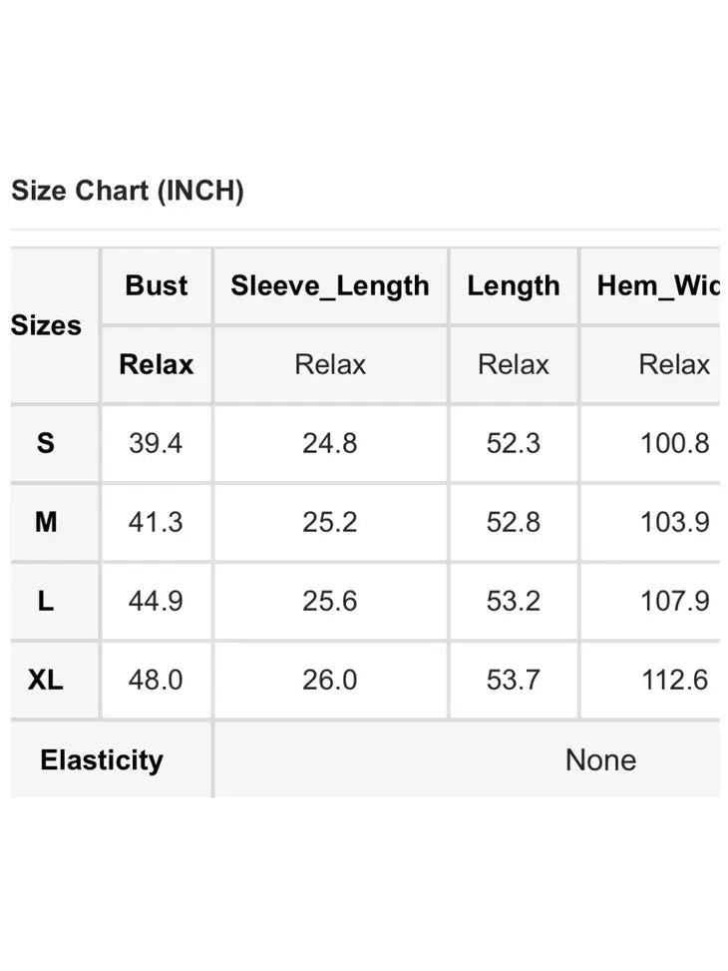Select the S size row label
The width and height of the screenshot is (728, 971).
[x=46, y=443]
